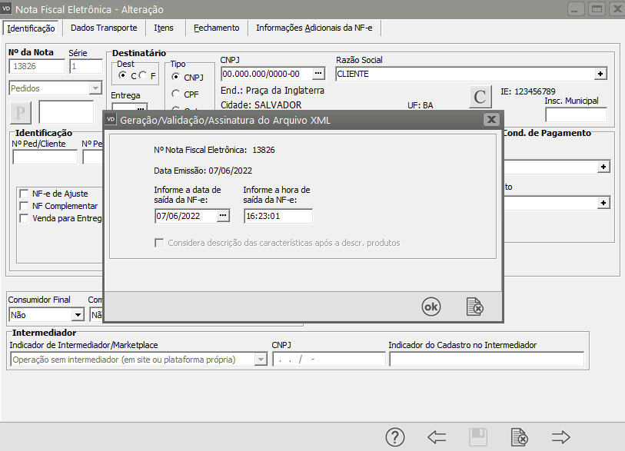Open date picker for data de saída
The width and height of the screenshot is (625, 451).
coord(223,217)
